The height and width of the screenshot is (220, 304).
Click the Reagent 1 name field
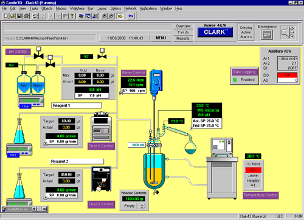point(77,105)
